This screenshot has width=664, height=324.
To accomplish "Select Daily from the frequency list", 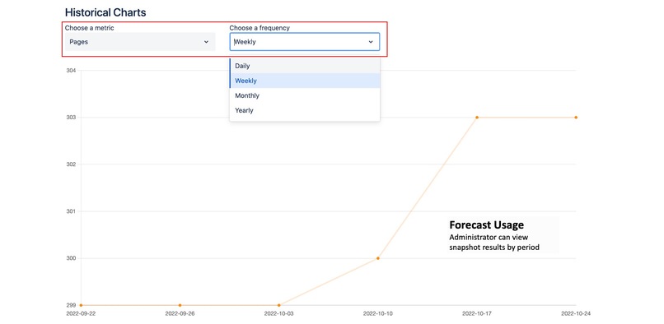I will coord(305,66).
